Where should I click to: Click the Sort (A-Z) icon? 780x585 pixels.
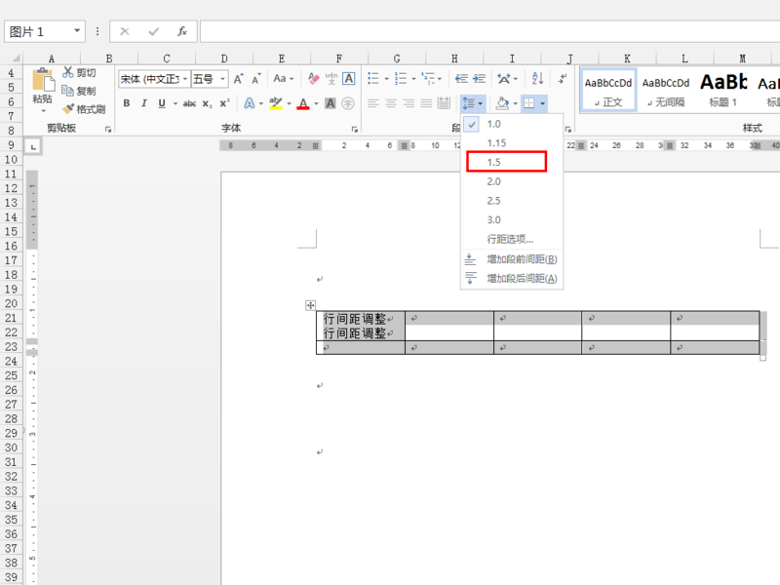[538, 78]
